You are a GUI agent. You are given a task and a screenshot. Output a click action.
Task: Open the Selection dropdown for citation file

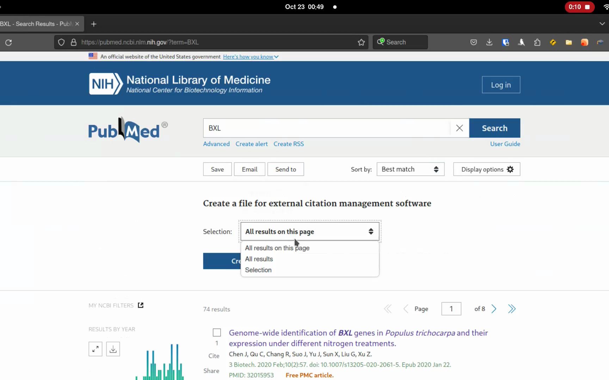pyautogui.click(x=310, y=232)
